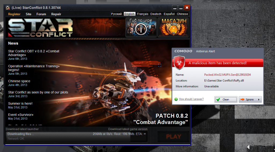Minimize the StarConflict launcher window
The width and height of the screenshot is (275, 152).
click(x=175, y=8)
